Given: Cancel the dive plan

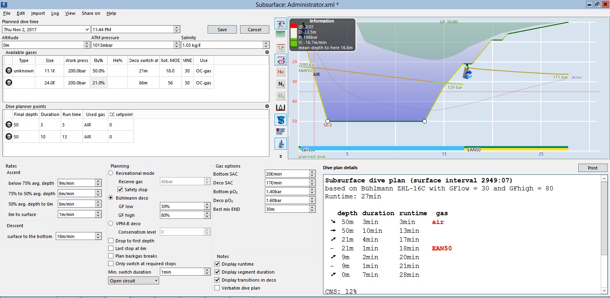Looking at the screenshot, I should [255, 30].
